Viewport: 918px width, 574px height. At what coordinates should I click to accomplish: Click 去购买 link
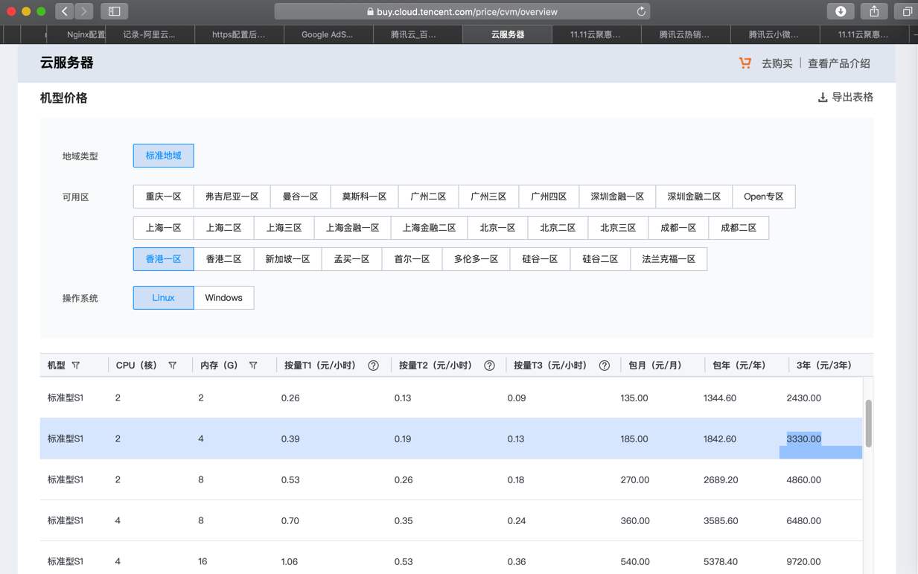point(777,63)
